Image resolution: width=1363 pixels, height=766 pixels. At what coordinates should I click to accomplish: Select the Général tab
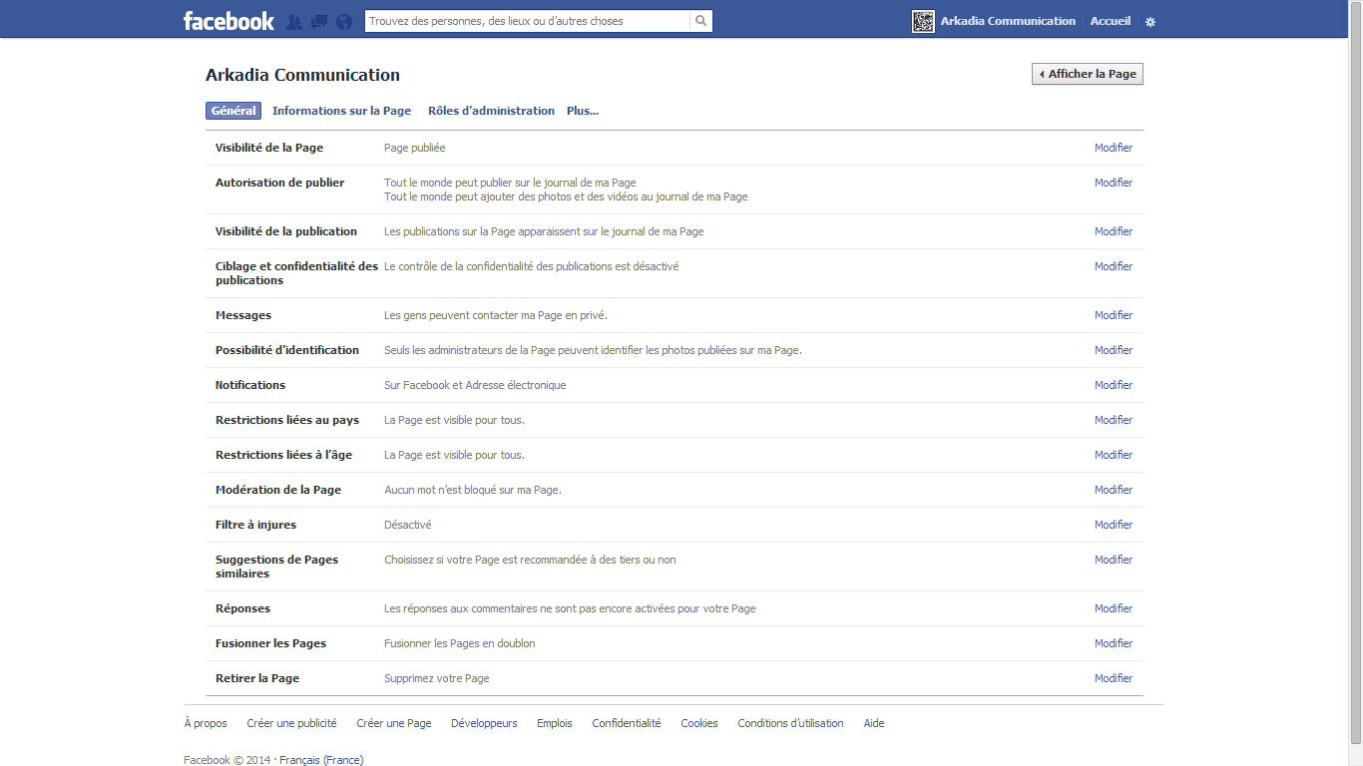(233, 111)
